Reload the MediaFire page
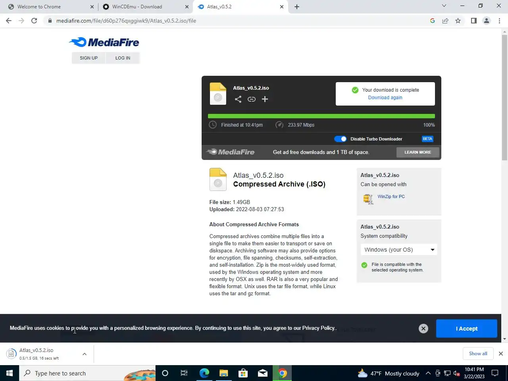Viewport: 508px width, 381px height. pos(34,21)
